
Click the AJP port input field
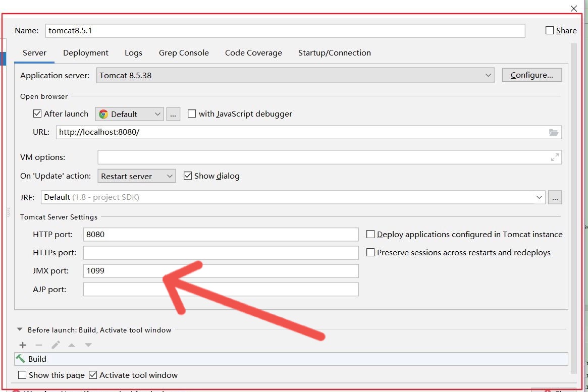[221, 289]
